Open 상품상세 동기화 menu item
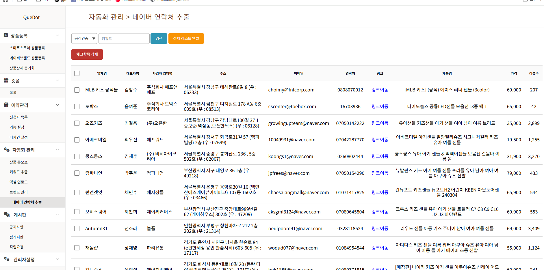This screenshot has width=544, height=270. pyautogui.click(x=22, y=68)
